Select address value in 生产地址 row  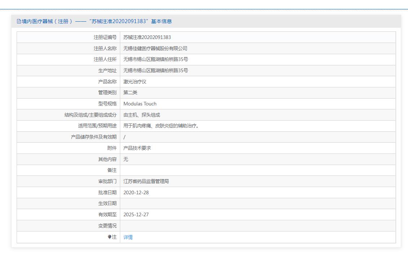tap(155, 70)
